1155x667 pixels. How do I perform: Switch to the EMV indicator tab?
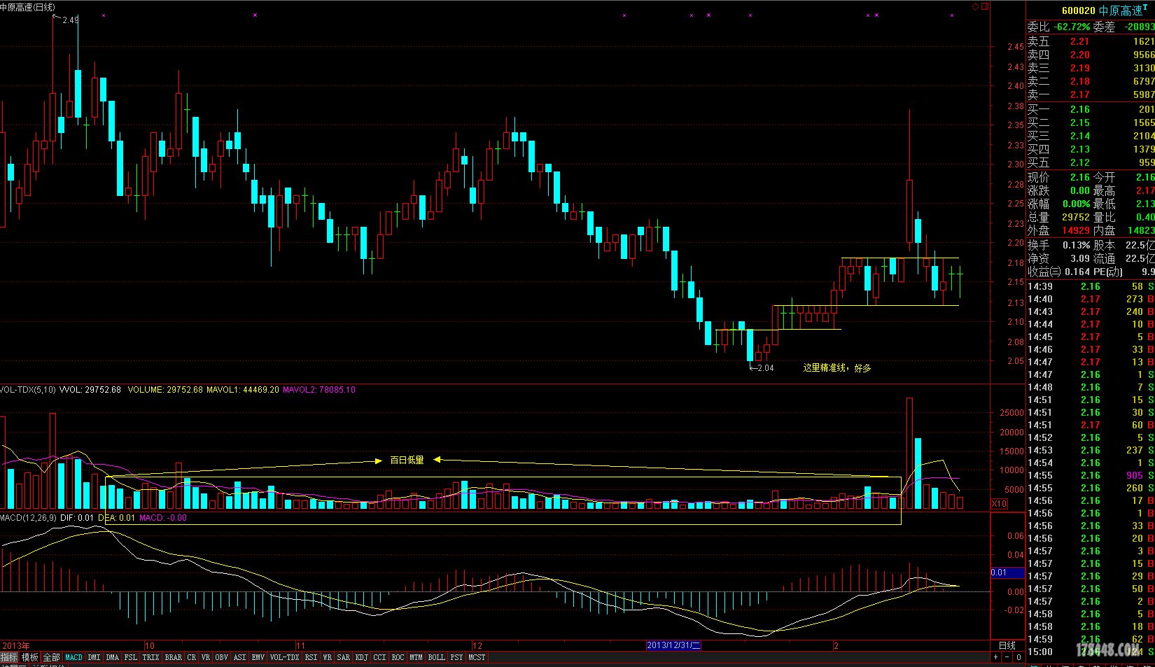(258, 657)
